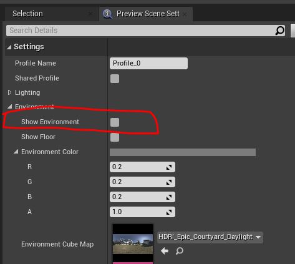The height and width of the screenshot is (264, 295).
Task: Click the A value spinner arrow icon
Action: click(169, 212)
